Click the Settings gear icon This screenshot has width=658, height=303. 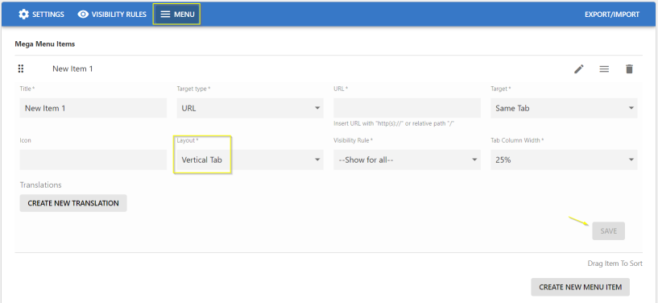click(x=24, y=15)
